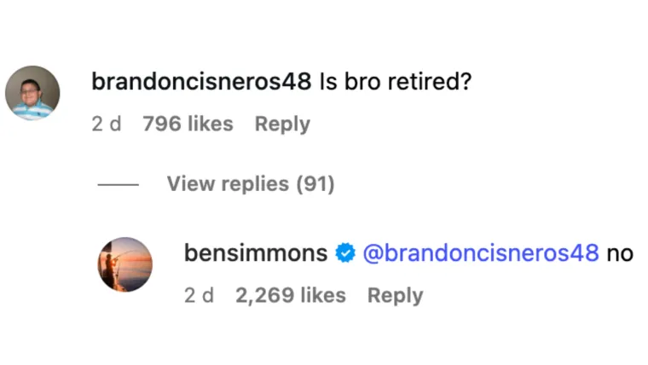
Task: Open brandoncisneros48's profile picture
Action: [32, 93]
